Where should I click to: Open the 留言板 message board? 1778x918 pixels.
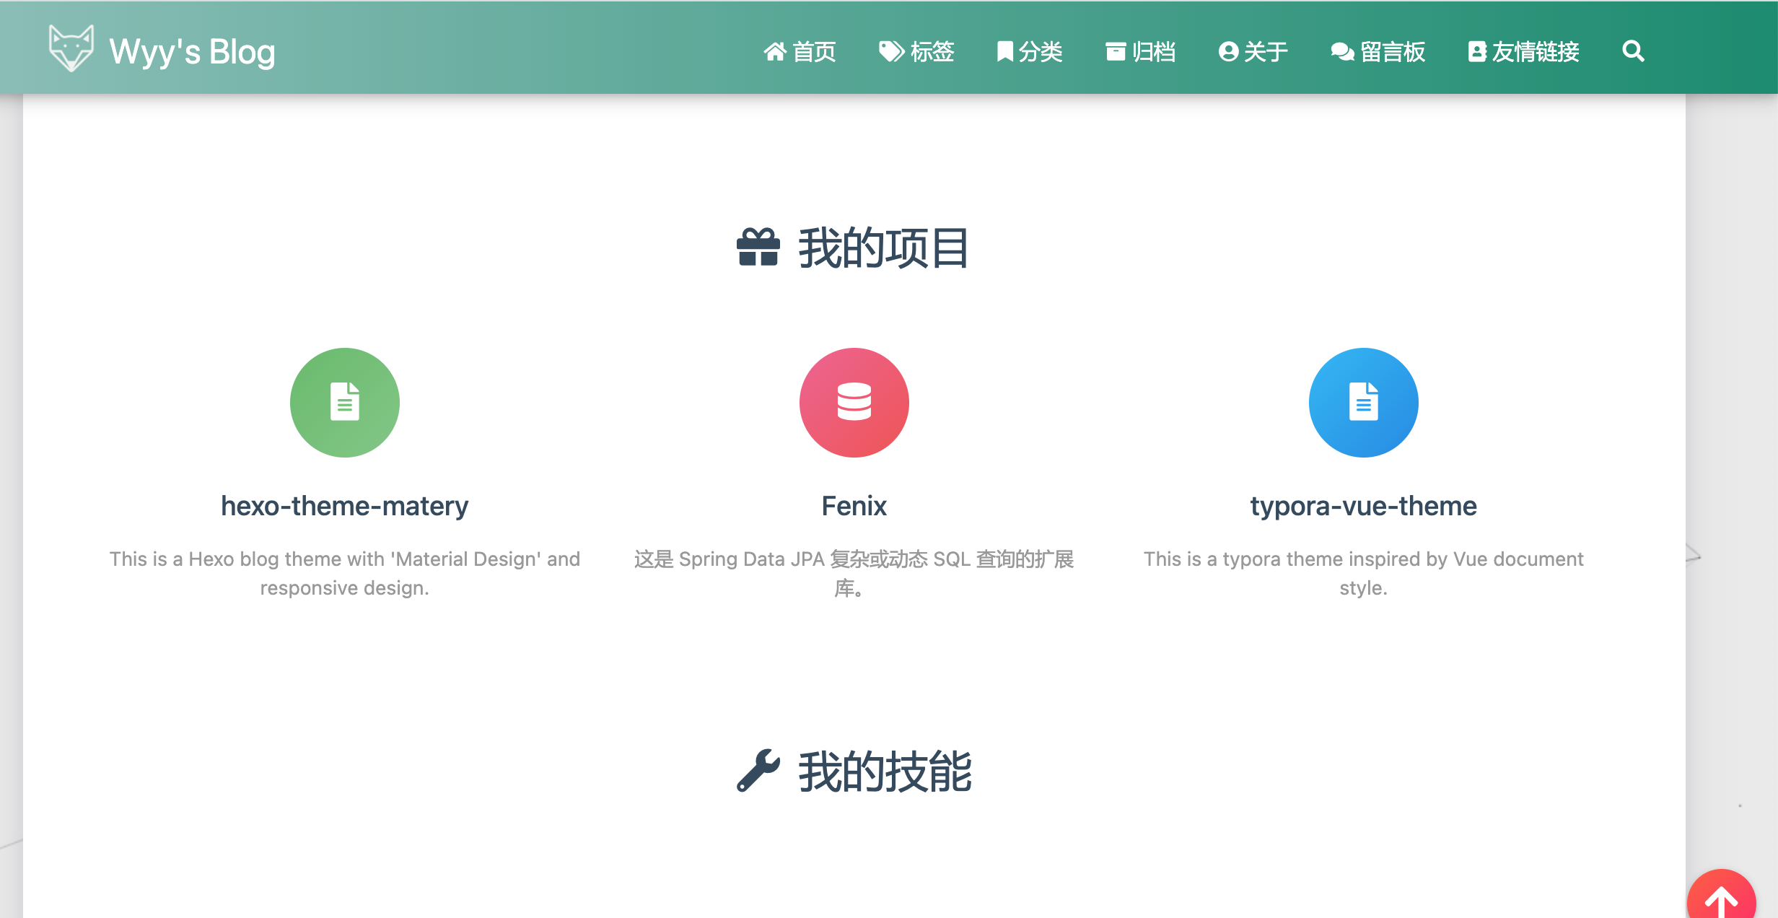[x=1378, y=52]
